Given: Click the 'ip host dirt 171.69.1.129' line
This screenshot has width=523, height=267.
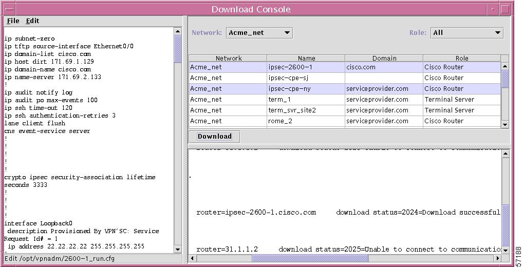Looking at the screenshot, I should tap(49, 62).
